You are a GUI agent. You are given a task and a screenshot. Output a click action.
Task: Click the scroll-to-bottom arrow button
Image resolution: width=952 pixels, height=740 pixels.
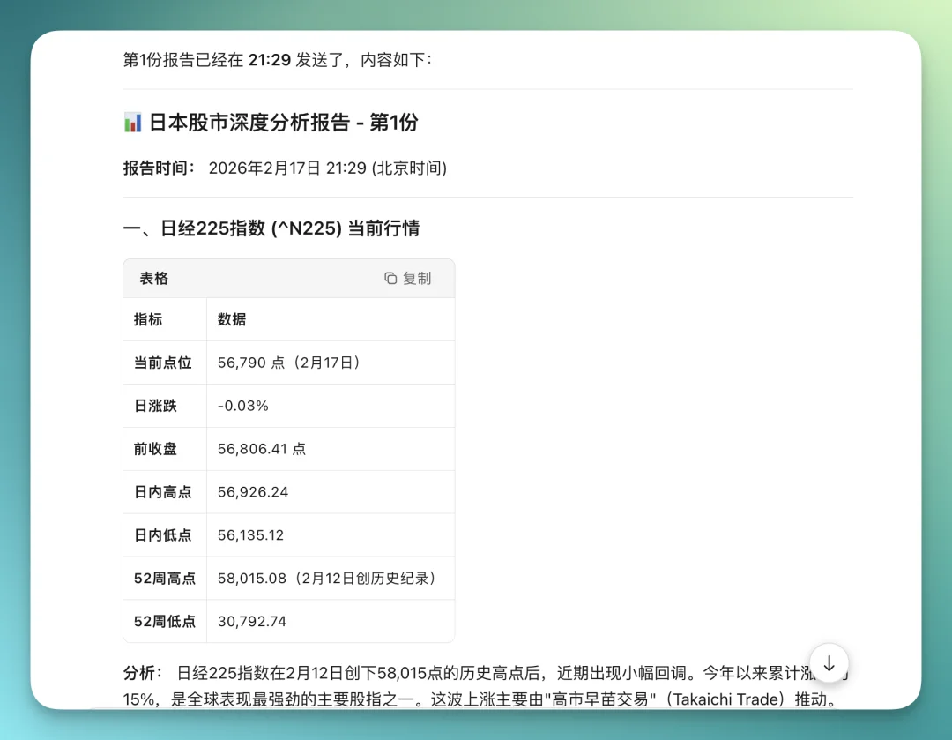(x=828, y=664)
